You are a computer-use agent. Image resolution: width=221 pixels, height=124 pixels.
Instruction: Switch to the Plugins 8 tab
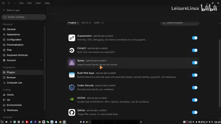tap(73, 23)
